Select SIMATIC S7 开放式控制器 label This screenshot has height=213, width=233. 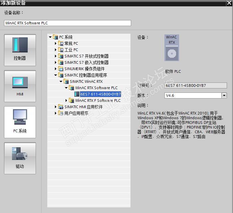tap(87, 56)
